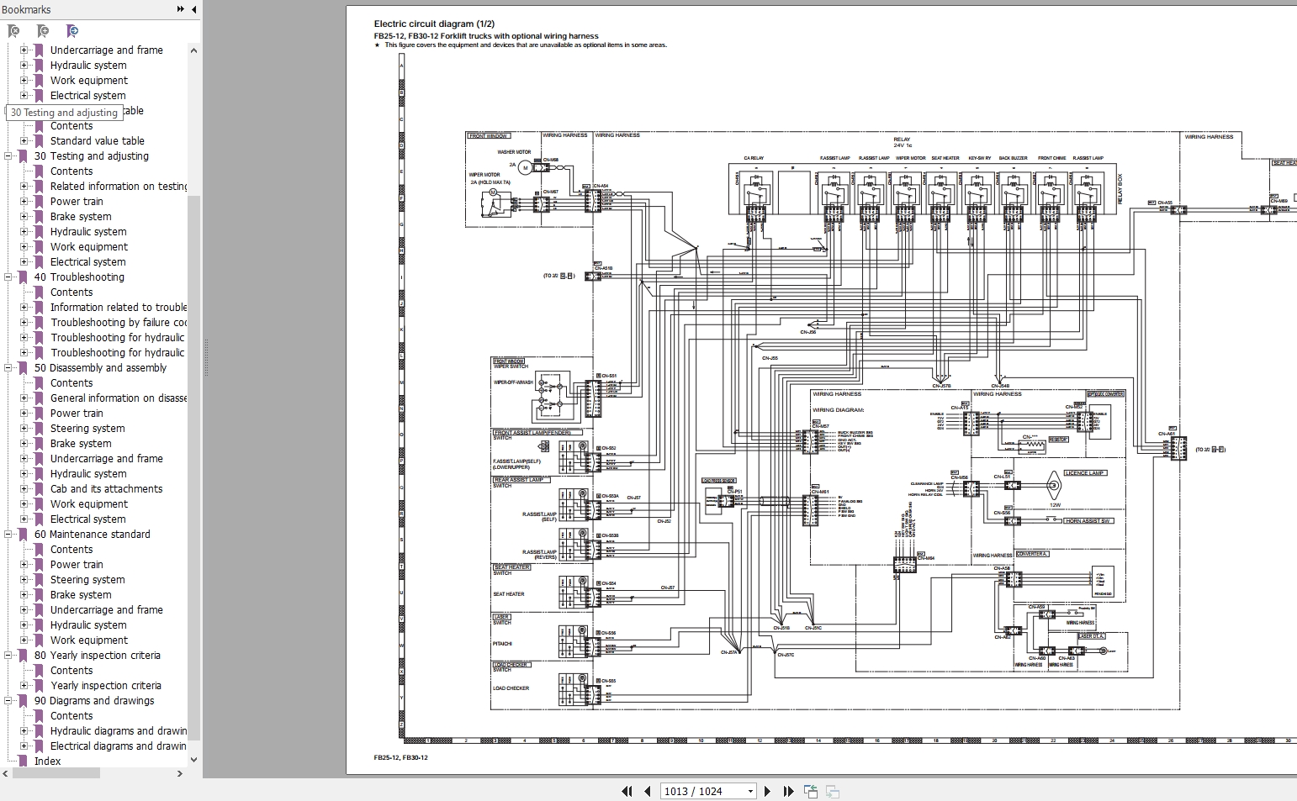Collapse the Bookmarks panel with left arrow
The width and height of the screenshot is (1297, 801).
tap(194, 9)
